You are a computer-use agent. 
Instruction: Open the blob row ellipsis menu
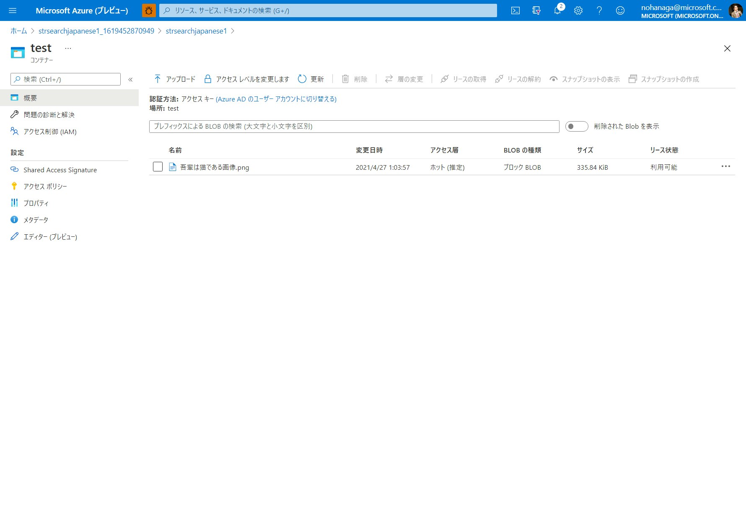(x=726, y=166)
